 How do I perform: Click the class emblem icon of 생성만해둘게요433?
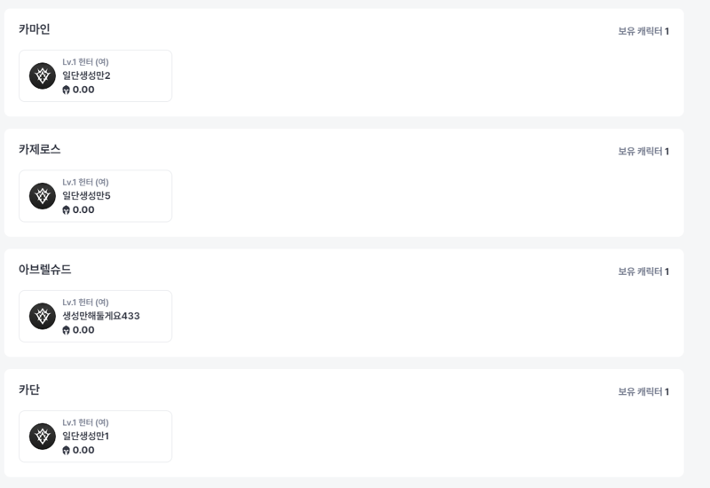[43, 316]
